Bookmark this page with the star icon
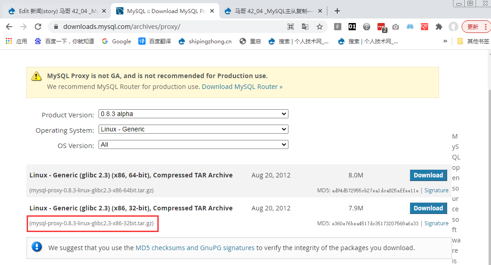Screen dimensions: 491x265 [x=319, y=27]
